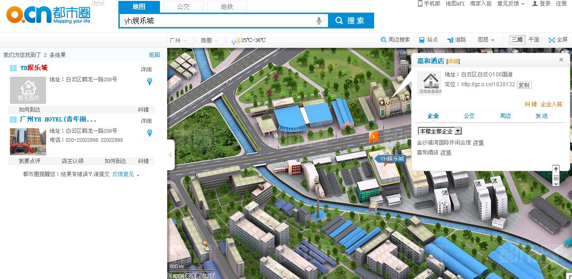The height and width of the screenshot is (279, 572).
Task: Click the 登录 login link
Action: [x=541, y=3]
